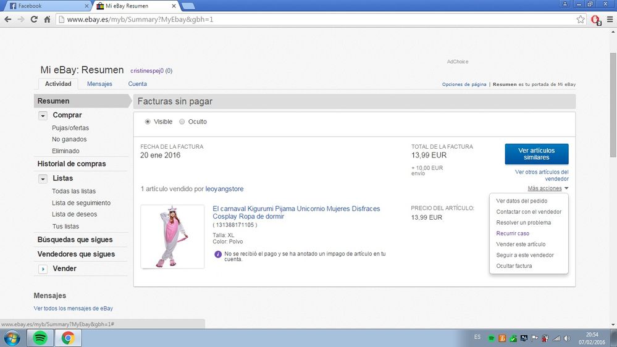Open seller leoyangstore link
The width and height of the screenshot is (617, 347).
coord(224,189)
